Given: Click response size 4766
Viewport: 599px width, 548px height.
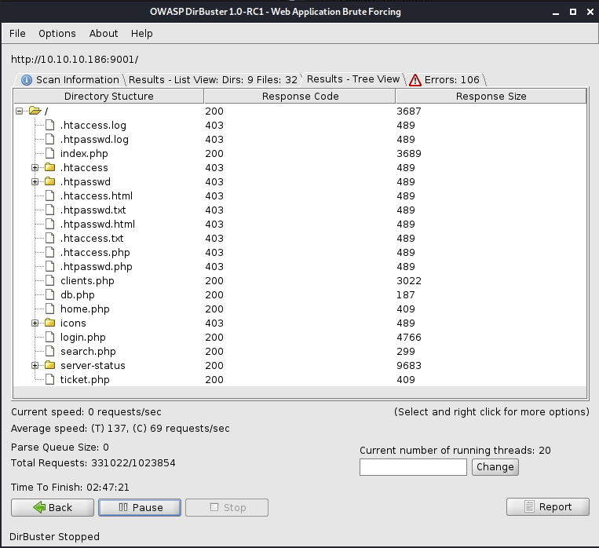Looking at the screenshot, I should coord(409,338).
